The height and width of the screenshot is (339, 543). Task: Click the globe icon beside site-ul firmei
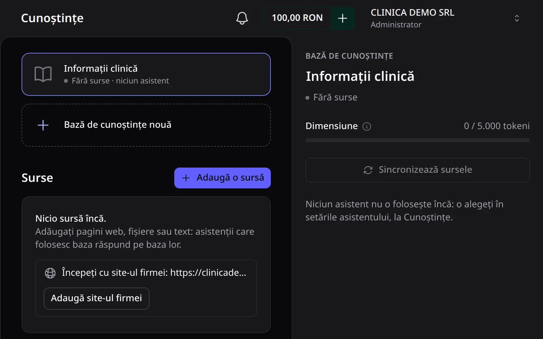[50, 273]
